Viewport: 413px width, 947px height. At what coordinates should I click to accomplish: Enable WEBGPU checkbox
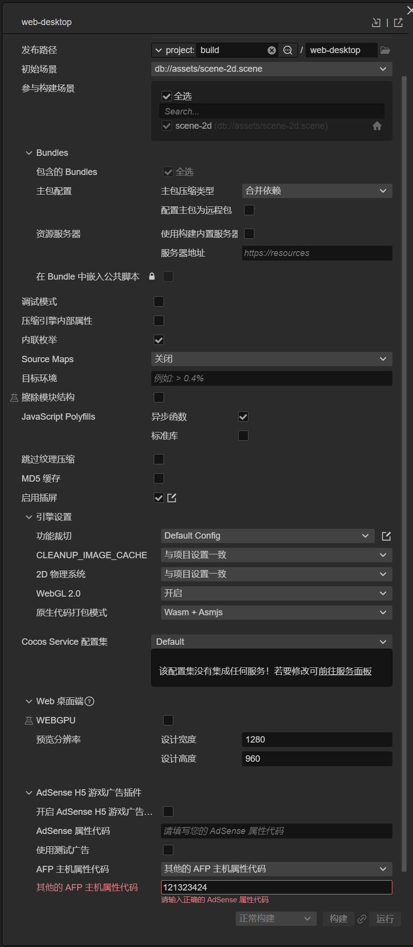[168, 720]
